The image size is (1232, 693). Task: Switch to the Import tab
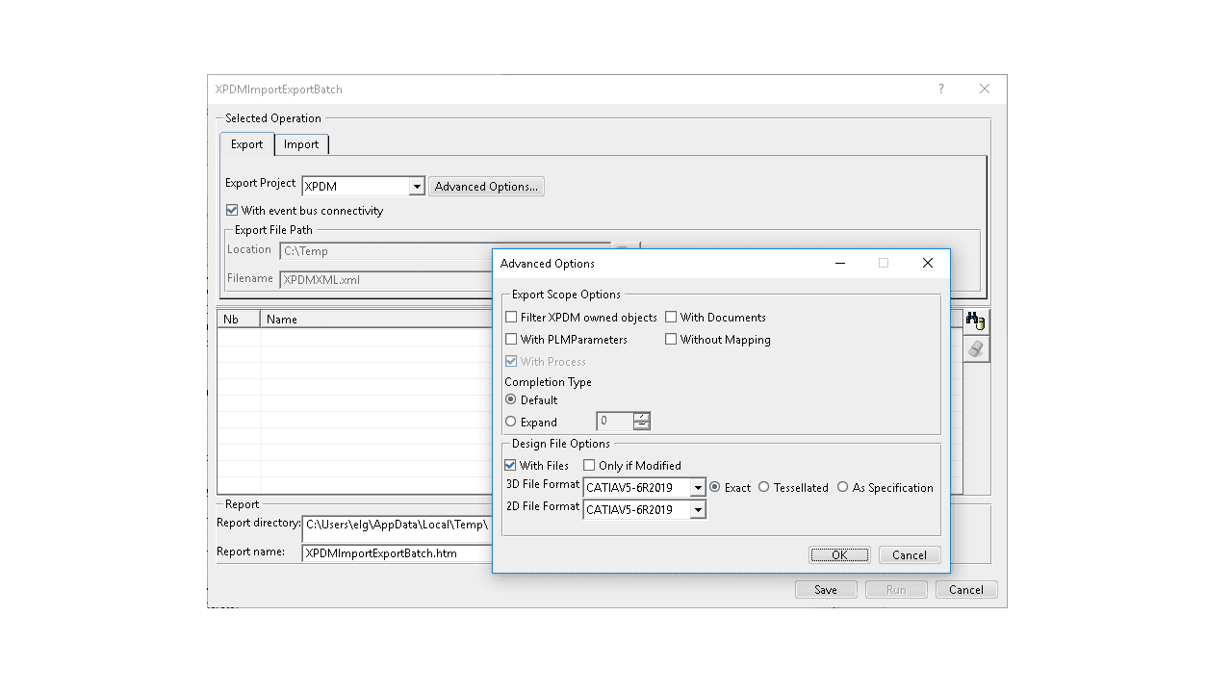coord(301,144)
